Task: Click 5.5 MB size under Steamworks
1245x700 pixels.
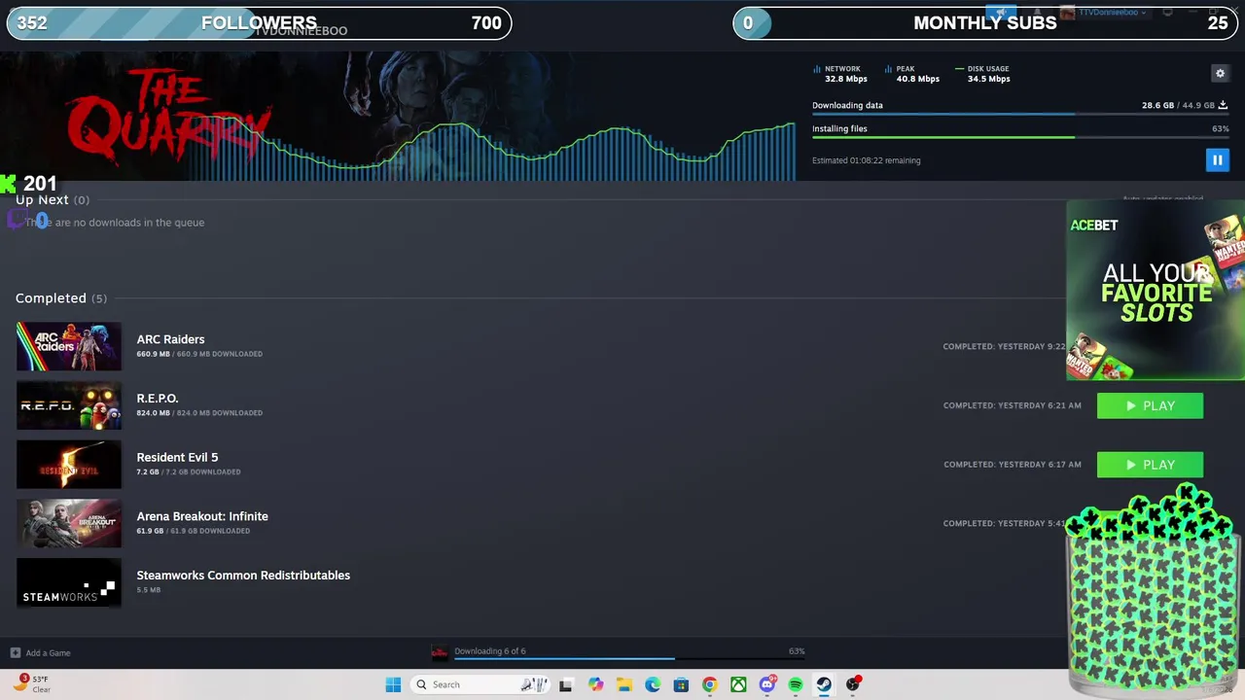Action: 148,590
